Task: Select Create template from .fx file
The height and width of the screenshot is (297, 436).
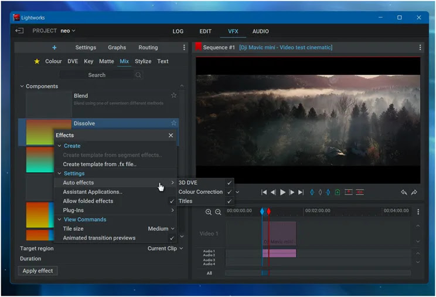Action: point(100,164)
